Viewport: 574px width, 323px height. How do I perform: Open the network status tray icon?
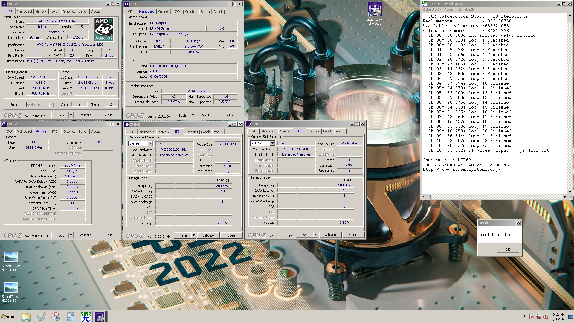(x=538, y=317)
